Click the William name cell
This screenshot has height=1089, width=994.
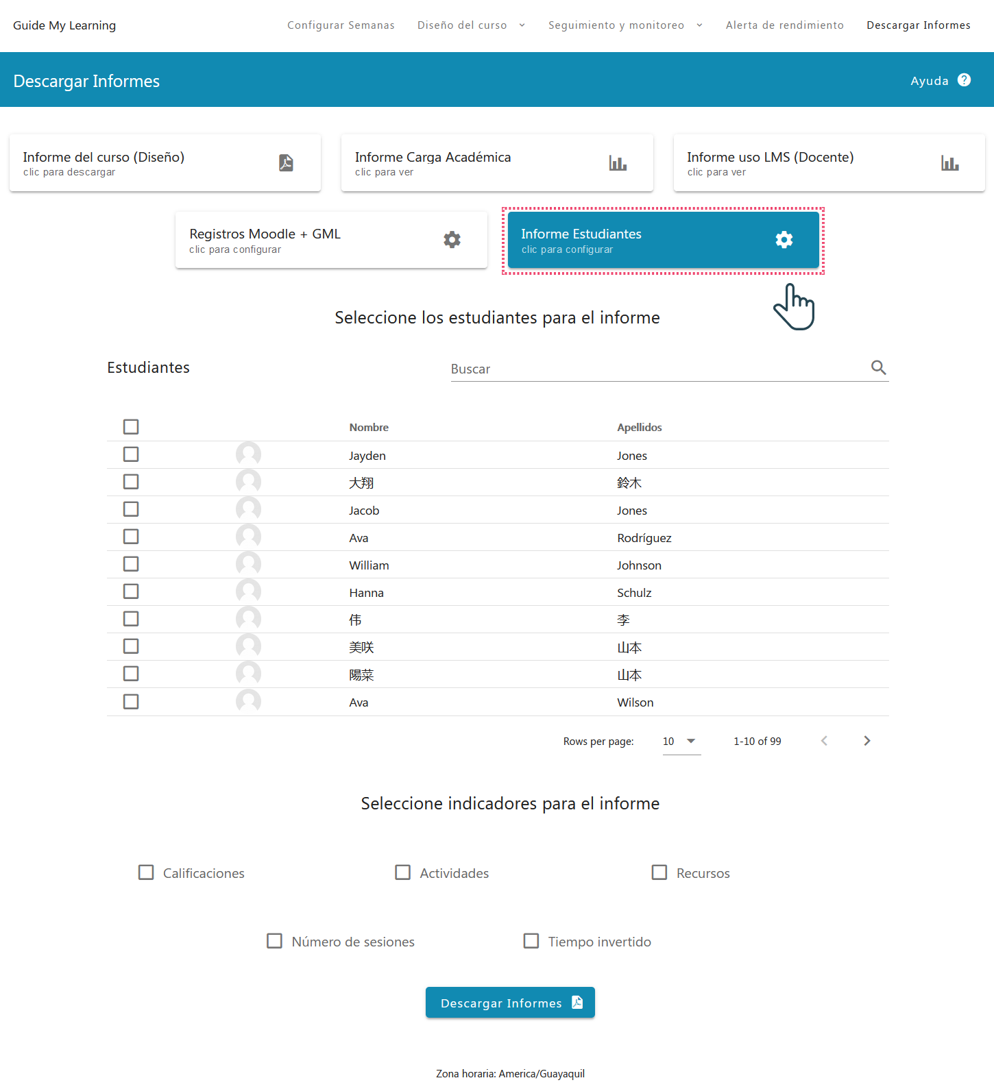click(x=369, y=565)
